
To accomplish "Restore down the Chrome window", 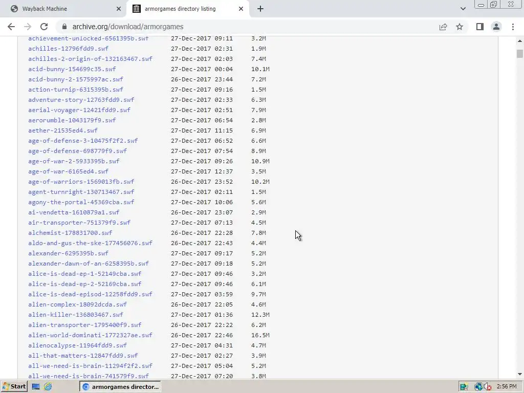I will click(494, 4).
